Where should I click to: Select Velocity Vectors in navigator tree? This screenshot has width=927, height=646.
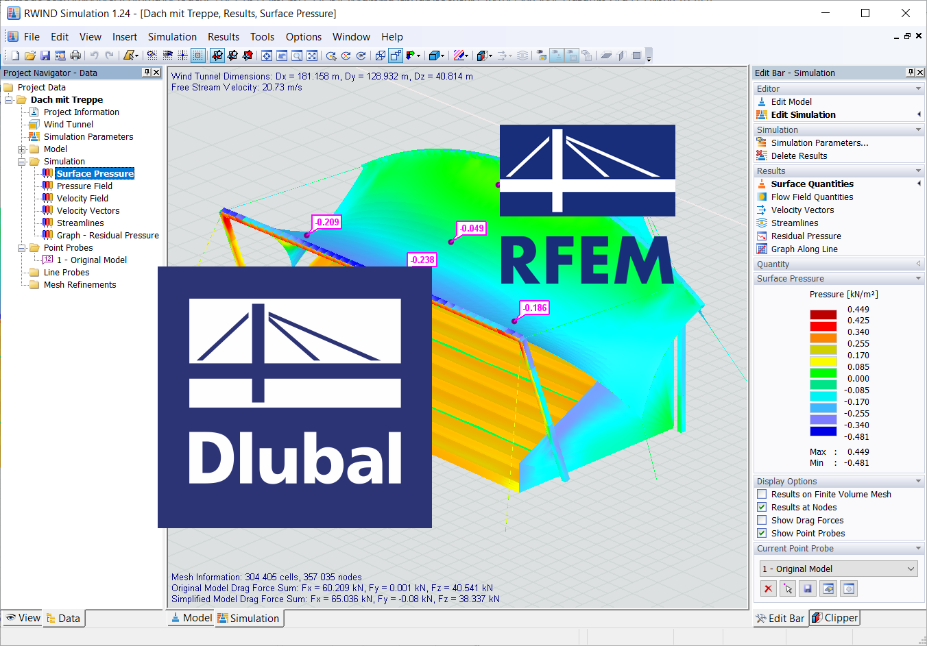pos(88,211)
